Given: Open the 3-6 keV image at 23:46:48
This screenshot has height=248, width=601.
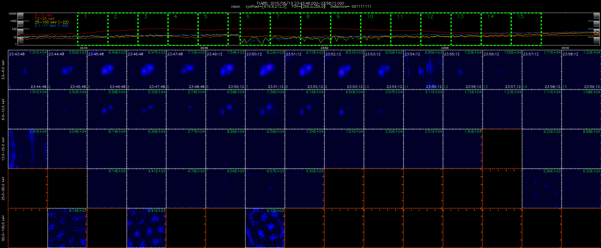Looking at the screenshot, I should point(146,70).
